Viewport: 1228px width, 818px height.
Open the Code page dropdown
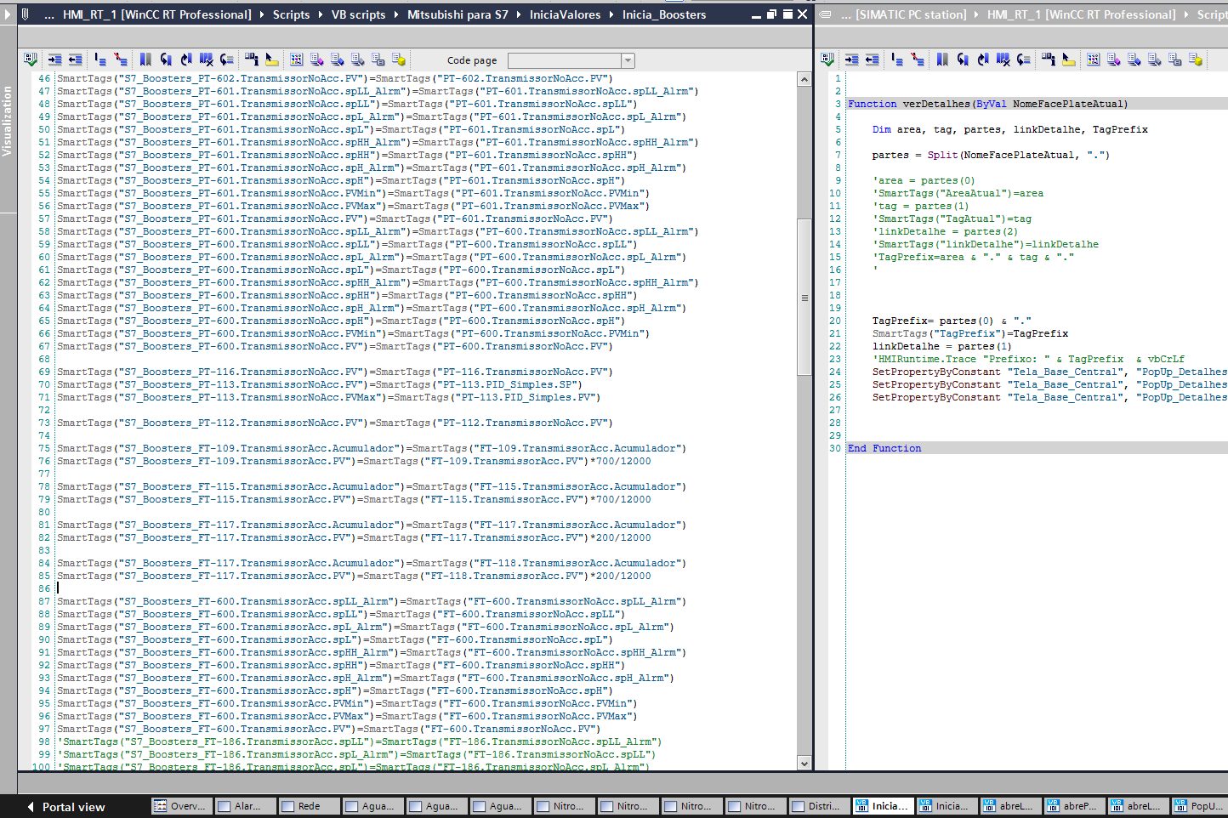pyautogui.click(x=571, y=60)
